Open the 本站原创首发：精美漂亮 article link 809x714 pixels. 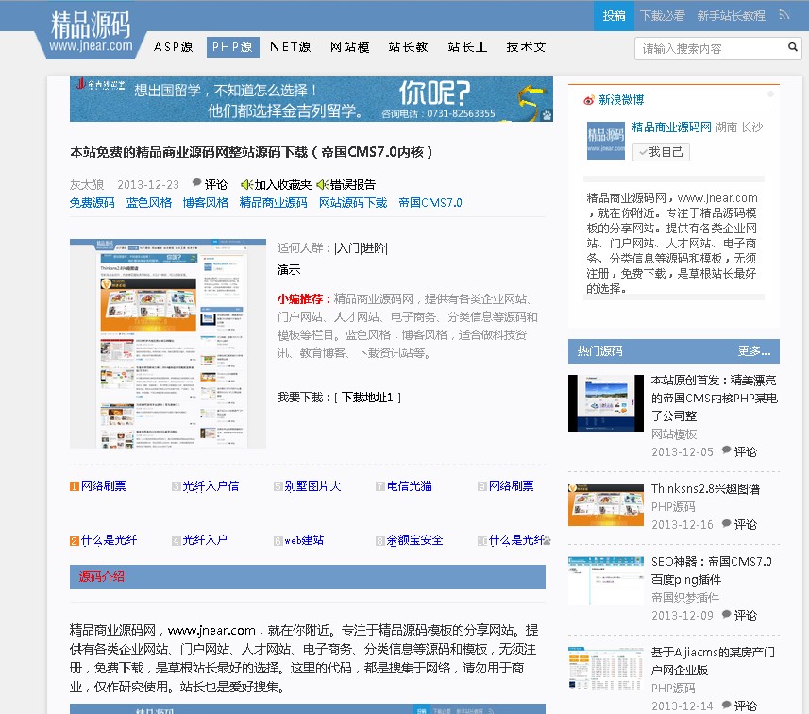pos(714,398)
